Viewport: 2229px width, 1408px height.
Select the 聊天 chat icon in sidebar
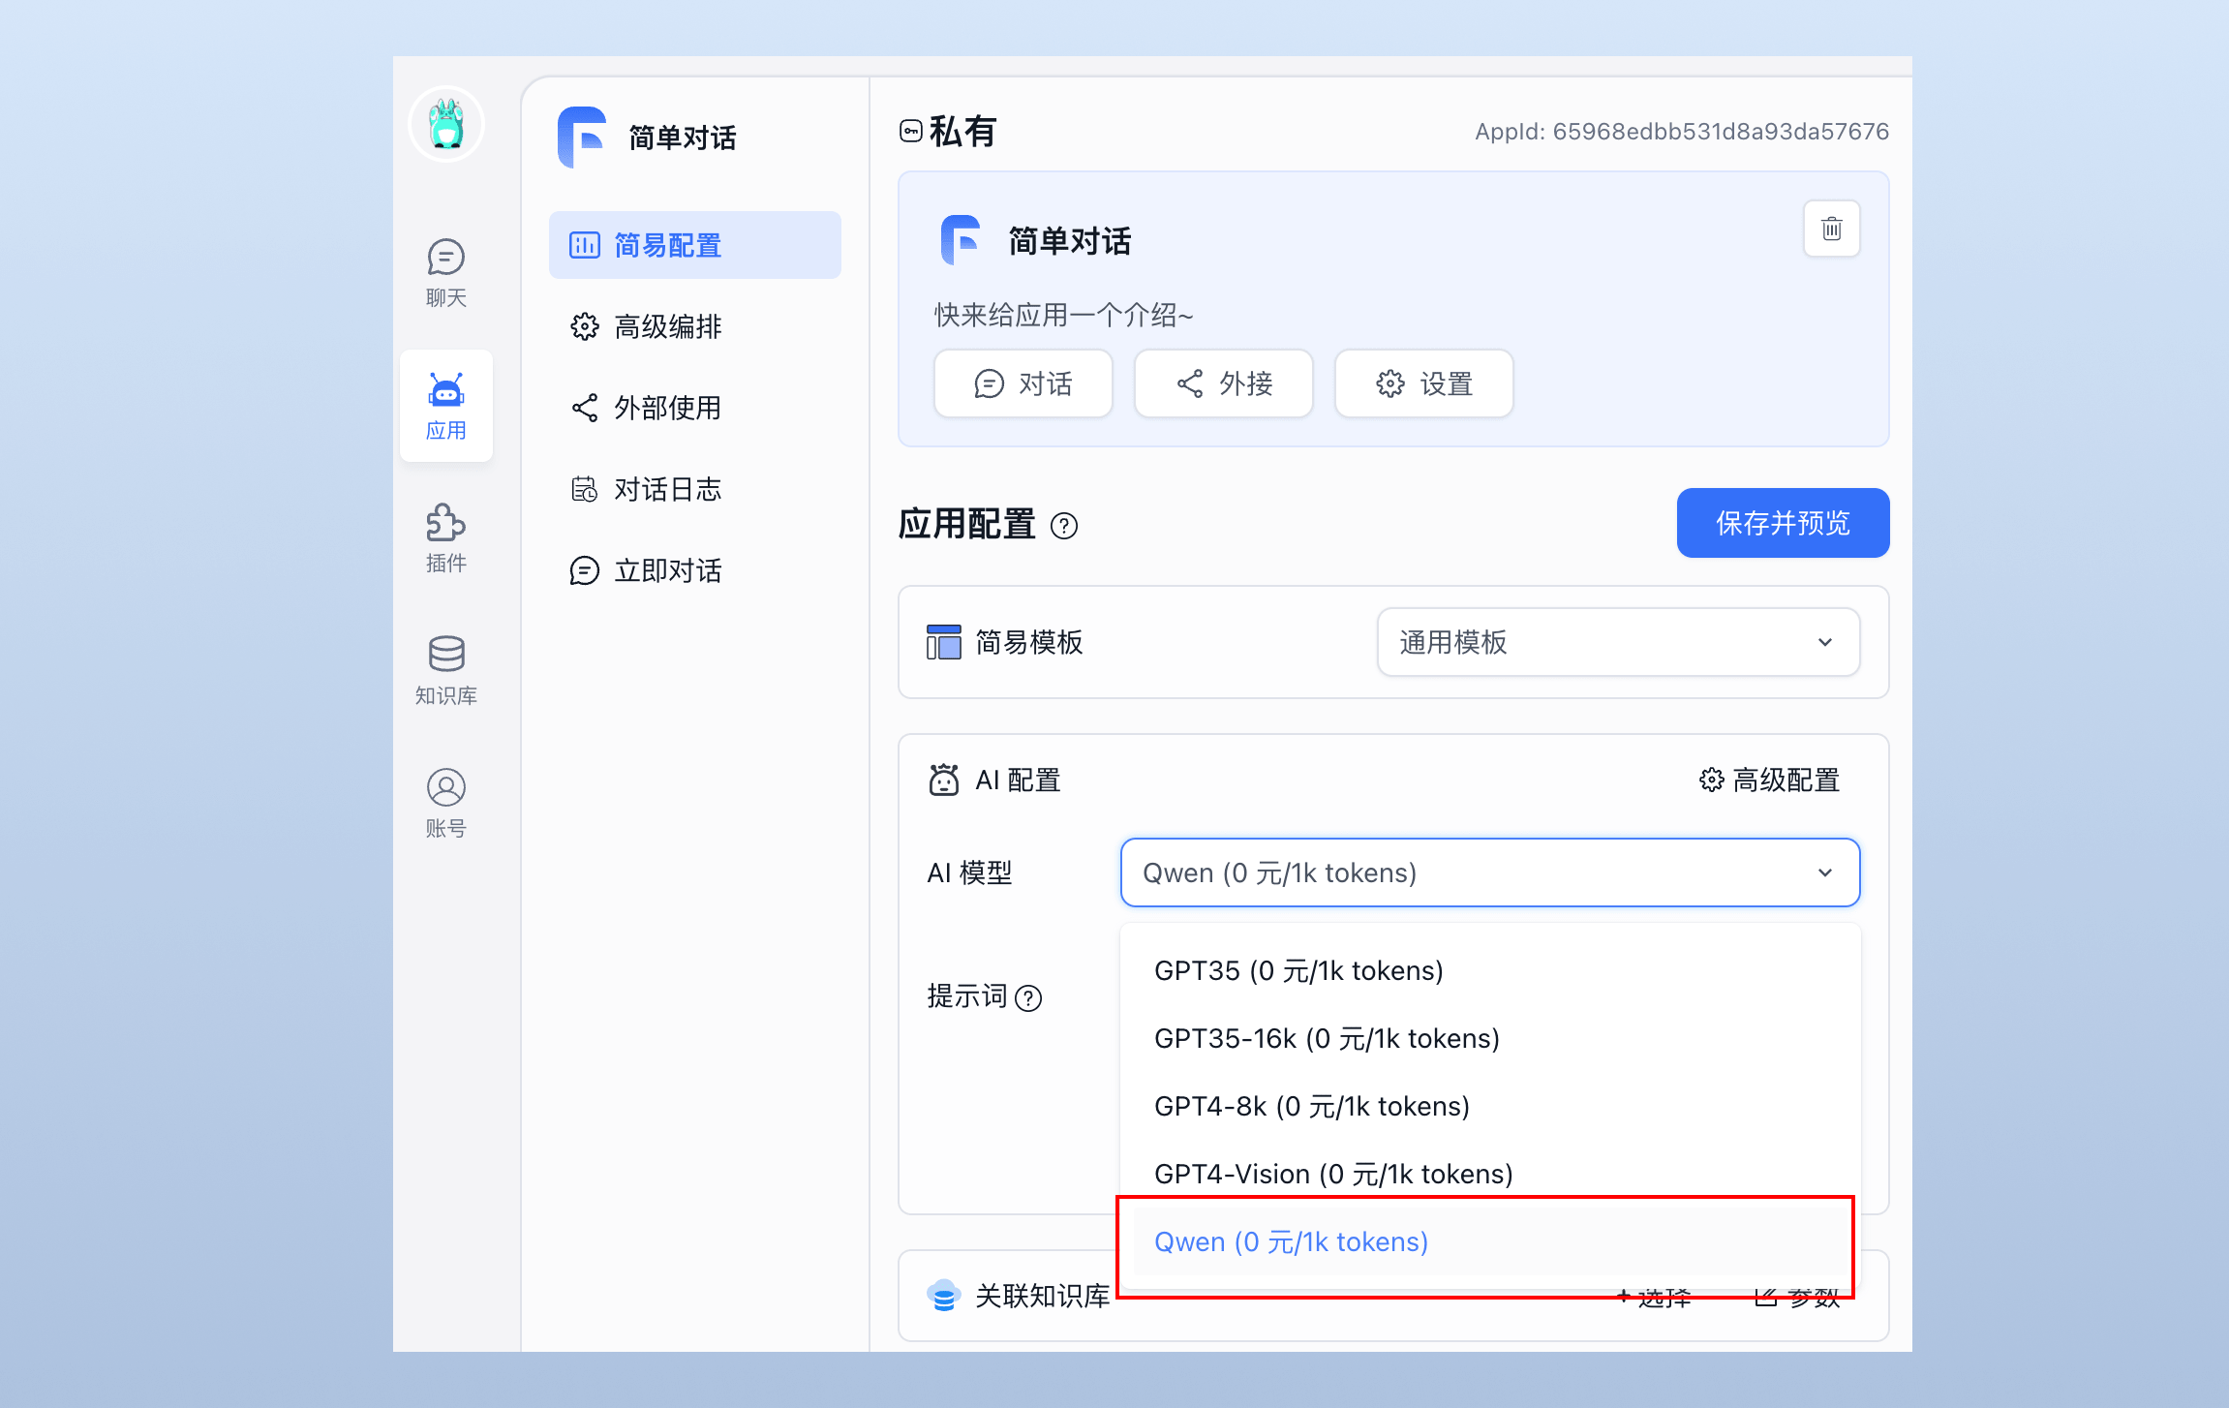[445, 272]
